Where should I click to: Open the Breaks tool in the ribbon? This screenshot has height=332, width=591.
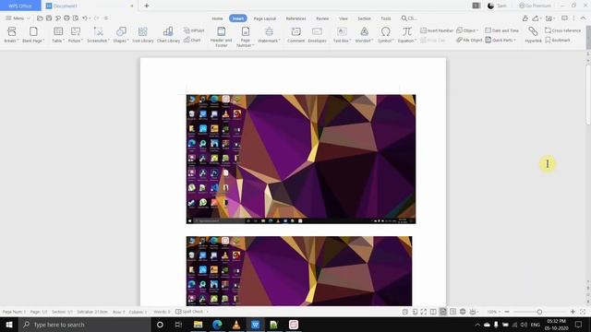[11, 35]
